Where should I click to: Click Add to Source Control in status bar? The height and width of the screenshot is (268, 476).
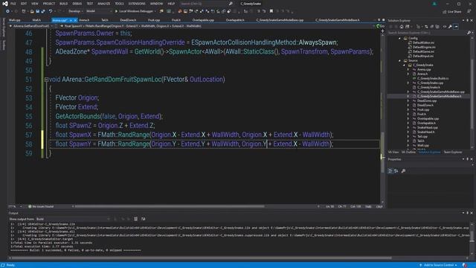click(x=439, y=265)
